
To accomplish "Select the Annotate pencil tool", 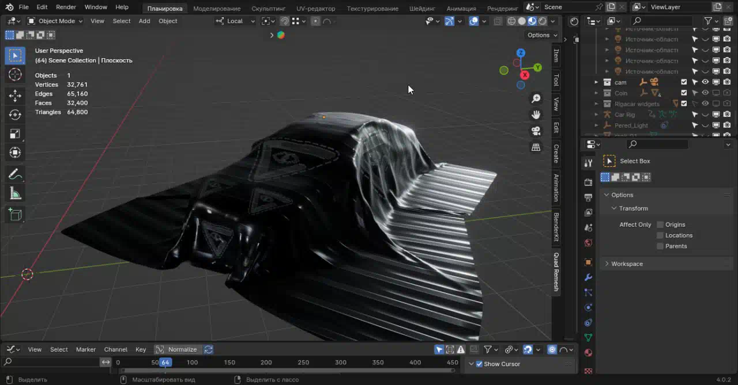I will (x=16, y=174).
